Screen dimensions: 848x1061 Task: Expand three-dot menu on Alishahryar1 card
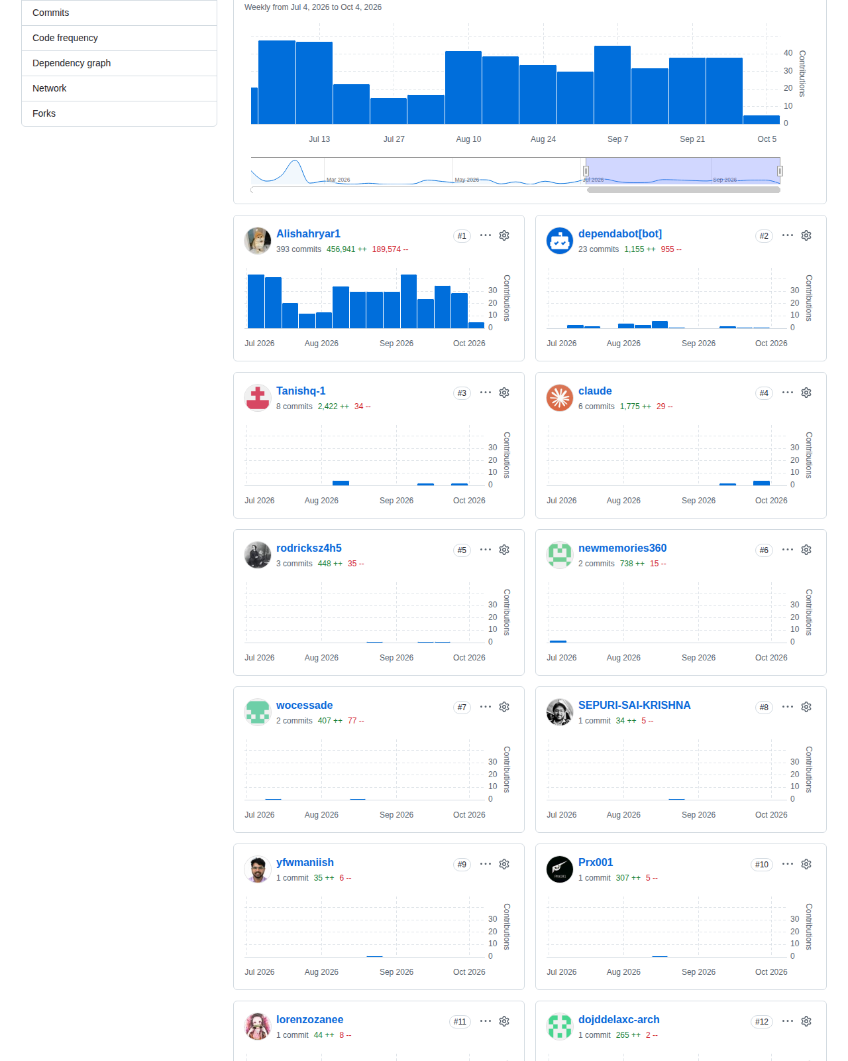pos(486,235)
